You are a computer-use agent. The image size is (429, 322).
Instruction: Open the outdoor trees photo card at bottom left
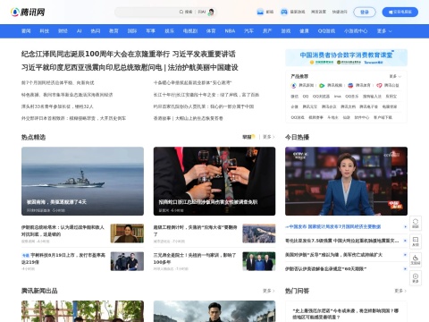(82, 311)
